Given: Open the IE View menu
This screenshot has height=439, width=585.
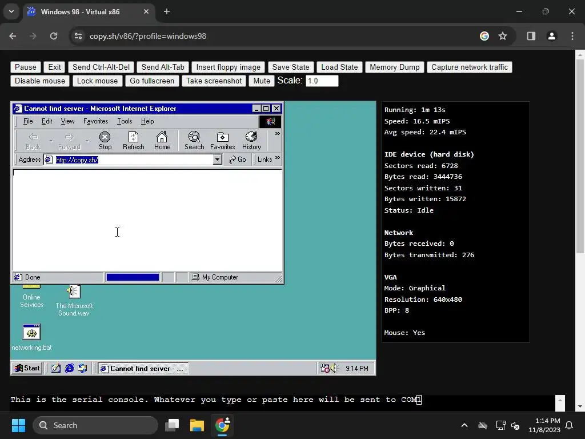Looking at the screenshot, I should coord(67,121).
